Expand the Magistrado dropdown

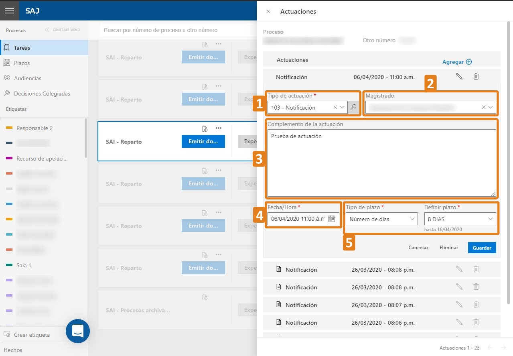coord(491,107)
